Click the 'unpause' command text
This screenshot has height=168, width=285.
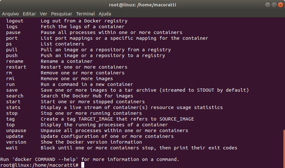tap(16, 130)
